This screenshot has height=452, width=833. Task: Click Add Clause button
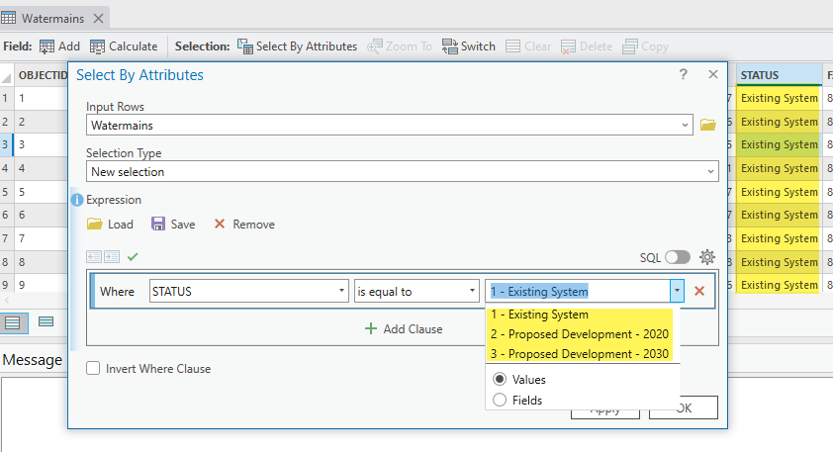(404, 328)
